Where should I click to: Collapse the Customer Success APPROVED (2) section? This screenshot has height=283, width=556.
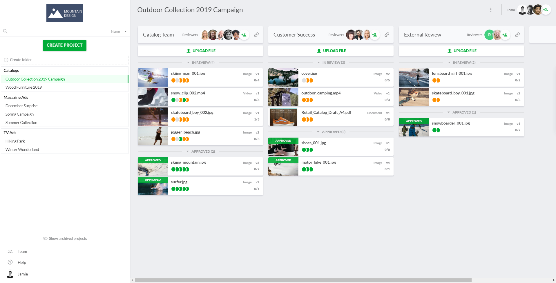(x=331, y=132)
